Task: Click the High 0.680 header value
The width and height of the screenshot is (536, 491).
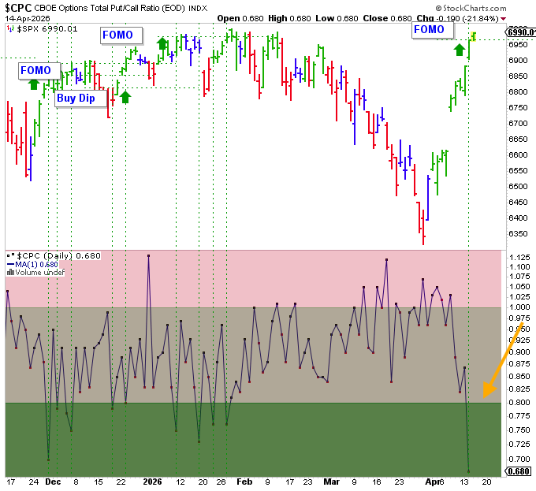Action: (289, 18)
